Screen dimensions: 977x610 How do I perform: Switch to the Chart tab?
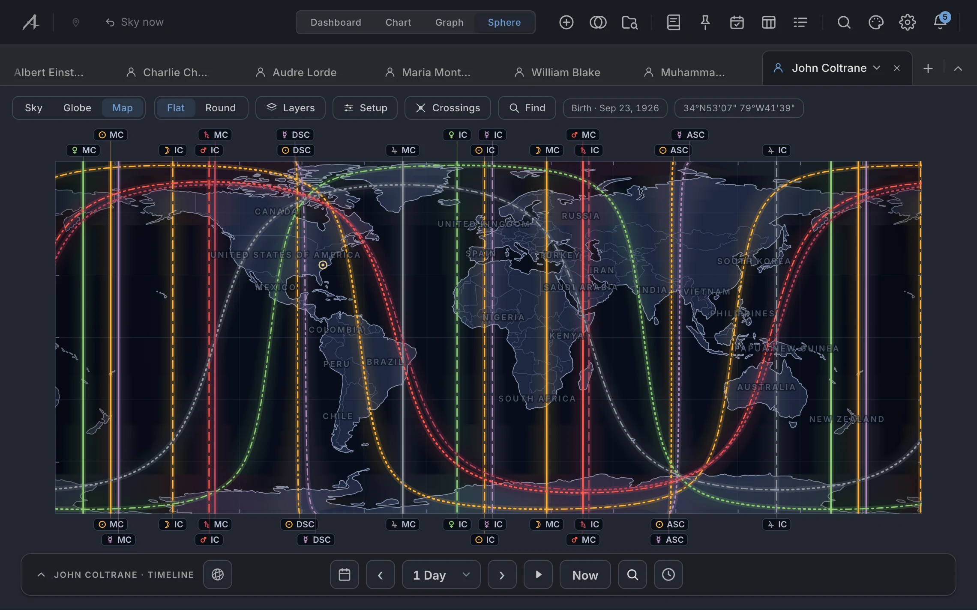tap(398, 22)
